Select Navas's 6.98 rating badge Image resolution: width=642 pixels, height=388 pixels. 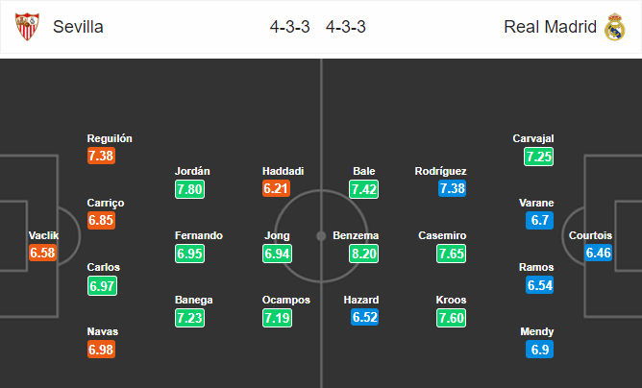click(x=102, y=350)
